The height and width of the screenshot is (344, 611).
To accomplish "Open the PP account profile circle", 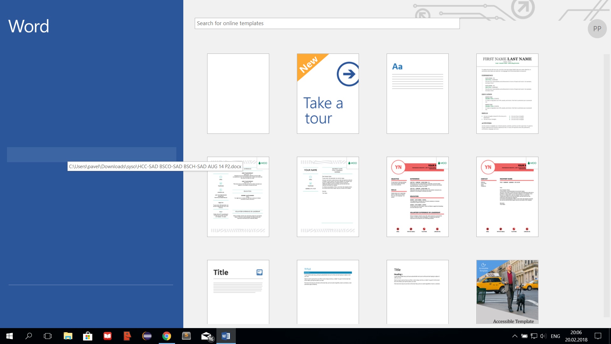I will (597, 29).
